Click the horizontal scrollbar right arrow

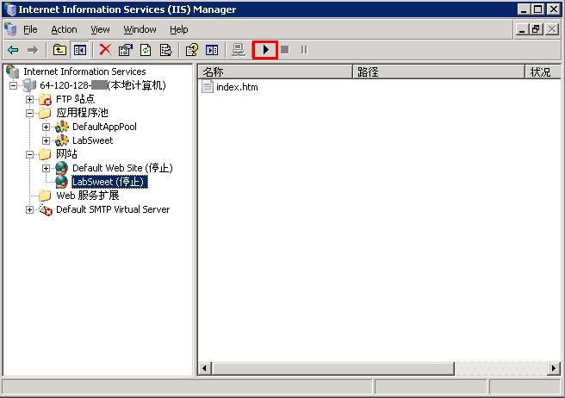coord(554,369)
